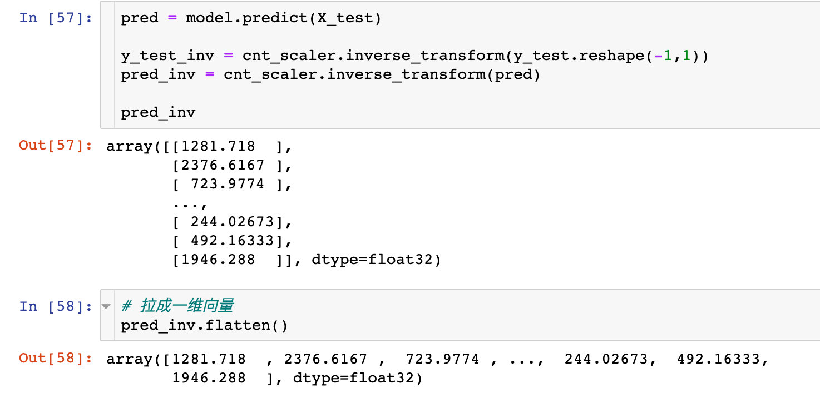
Task: Click value 723.9774 in the Out[57] array
Action: [227, 184]
